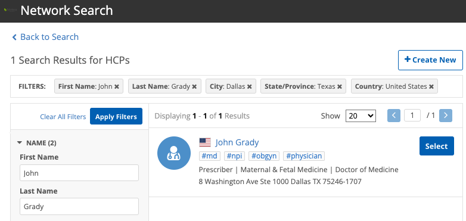Open the John Grady profile link
This screenshot has height=221, width=466.
click(237, 142)
